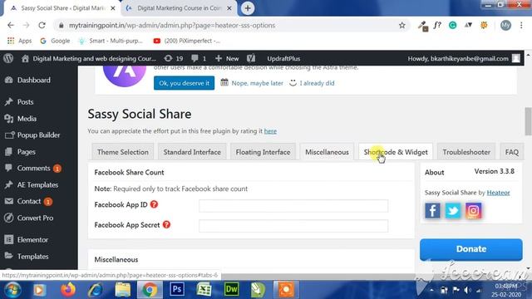Click the Howdy user account menu
The height and width of the screenshot is (299, 532).
pos(464,58)
